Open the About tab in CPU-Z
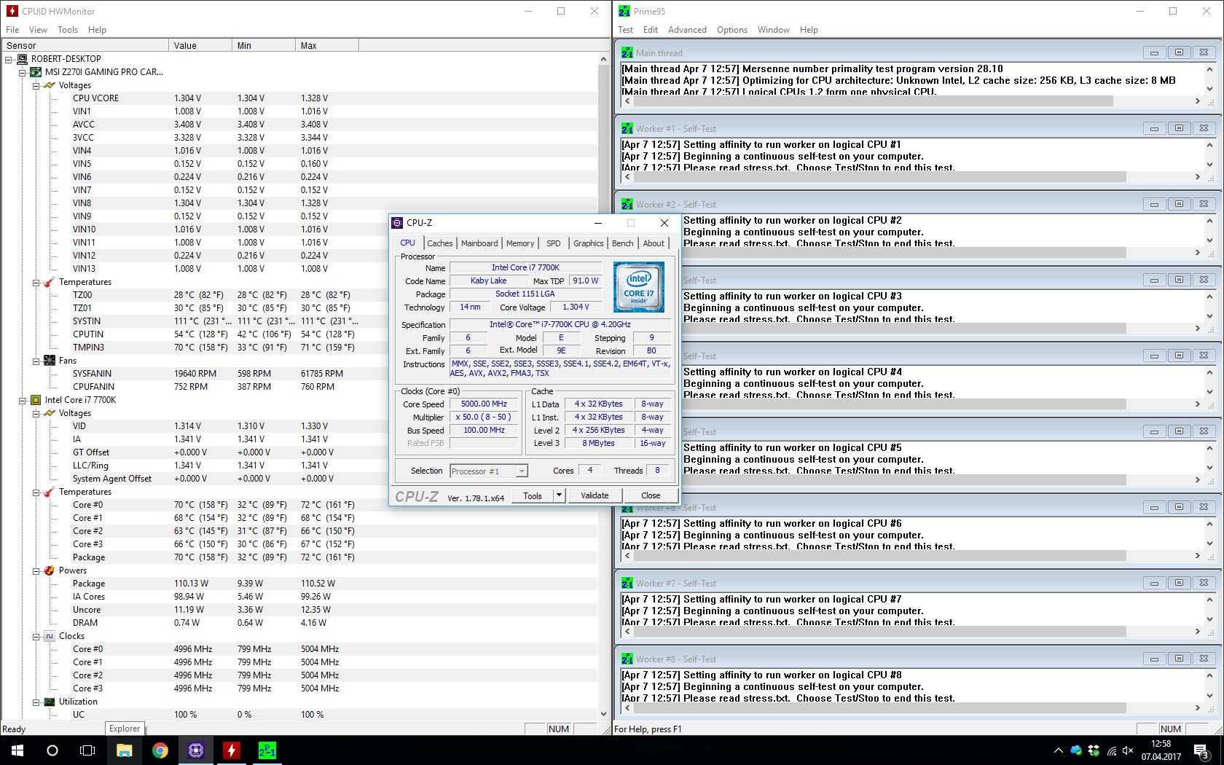 pyautogui.click(x=654, y=243)
